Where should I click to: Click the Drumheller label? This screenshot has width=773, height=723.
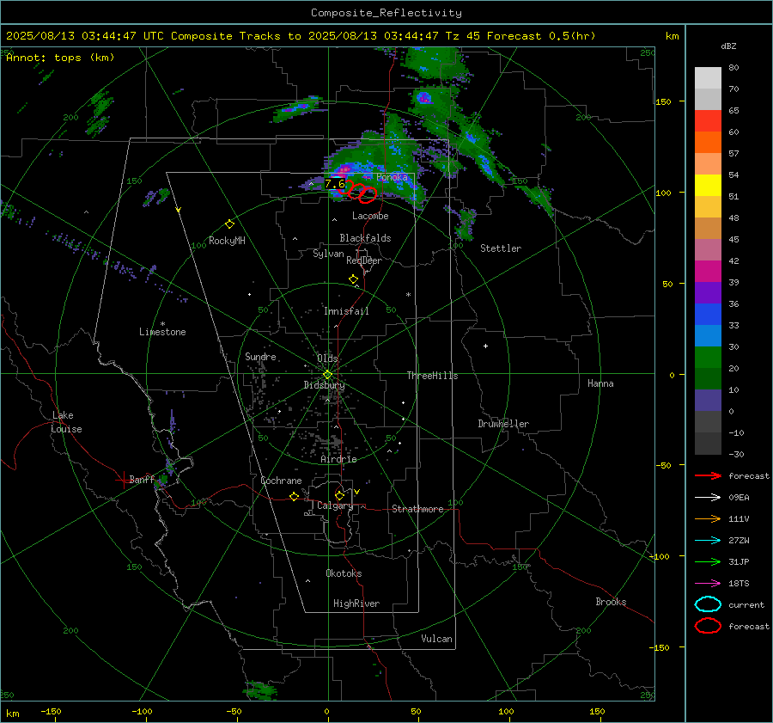click(x=503, y=424)
